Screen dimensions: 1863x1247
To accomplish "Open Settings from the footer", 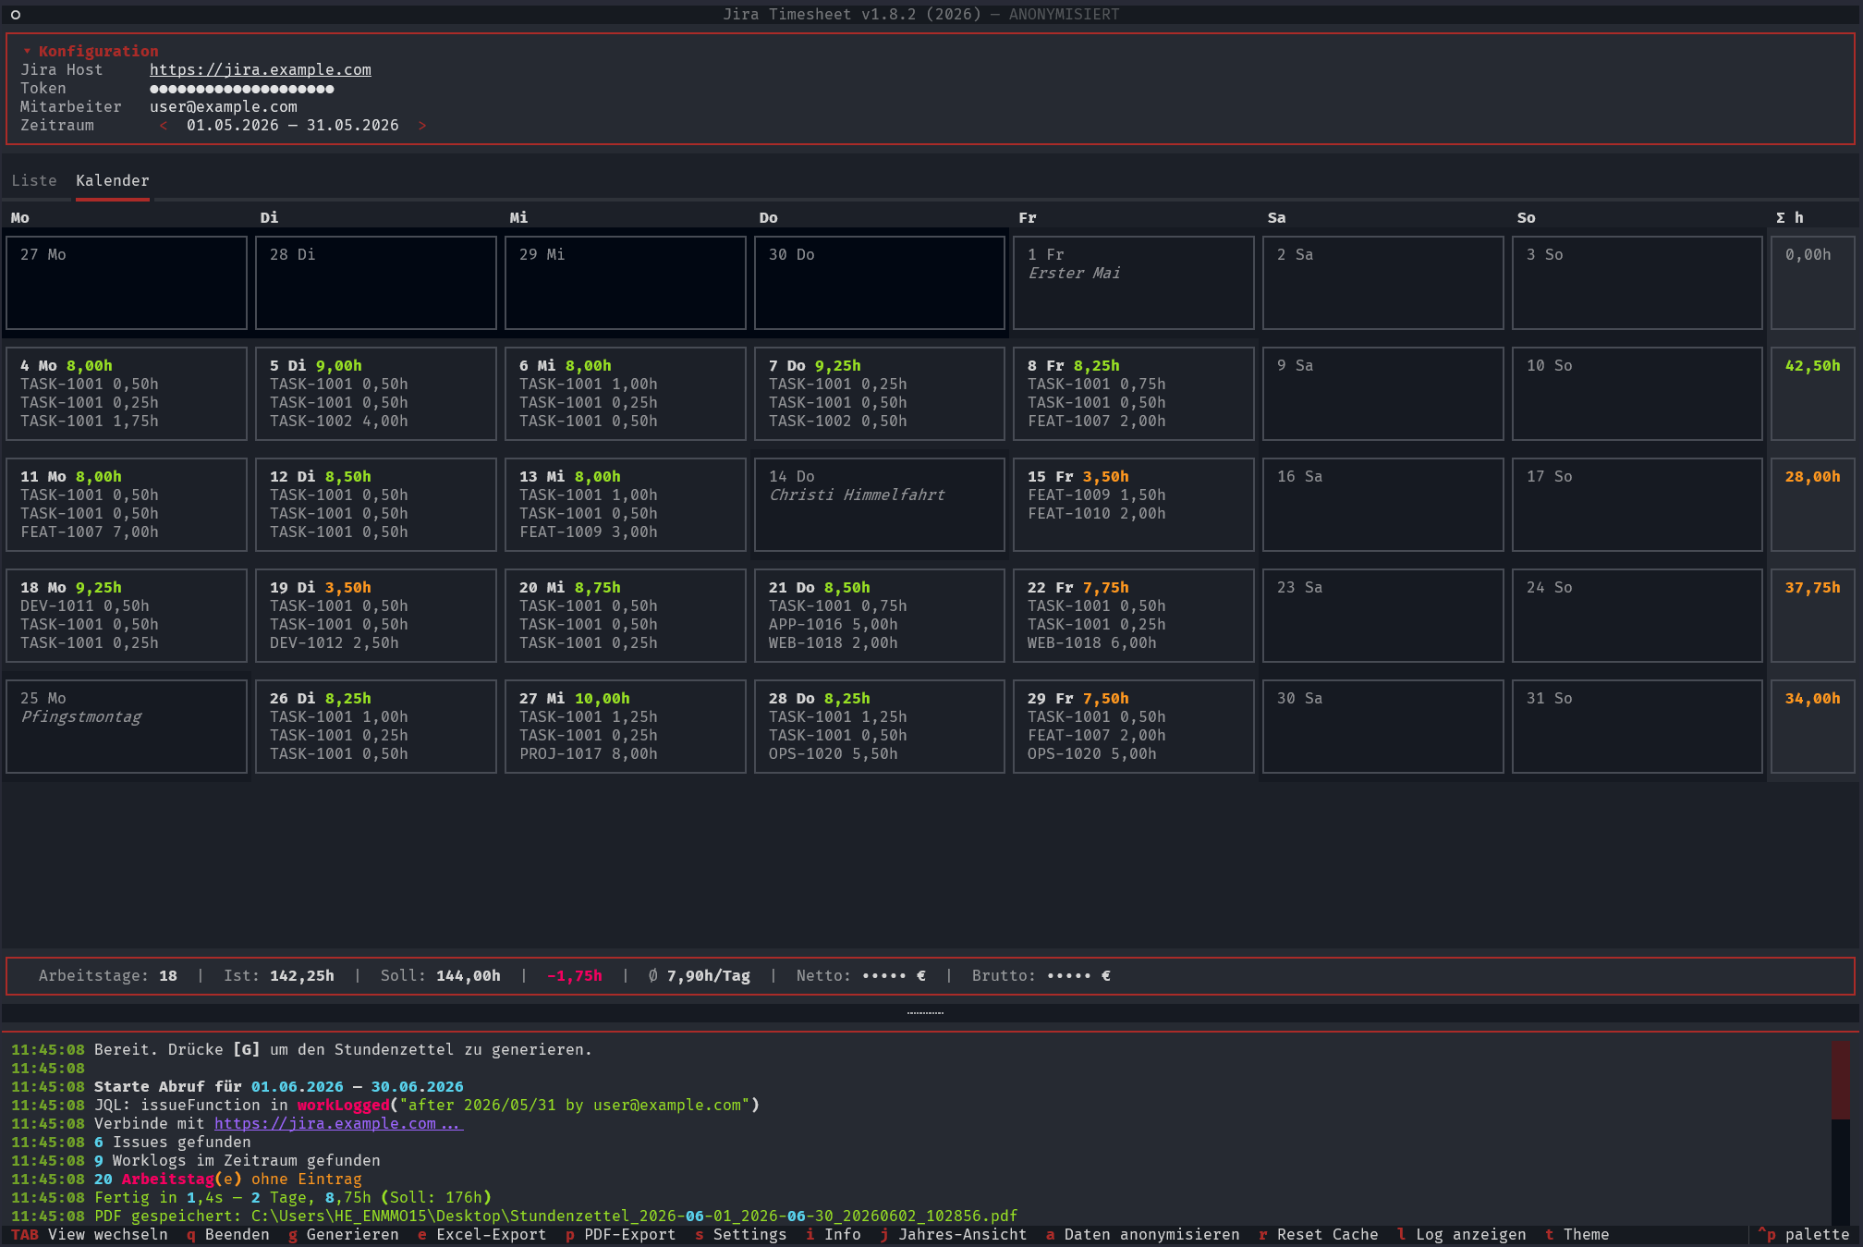I will click(741, 1234).
